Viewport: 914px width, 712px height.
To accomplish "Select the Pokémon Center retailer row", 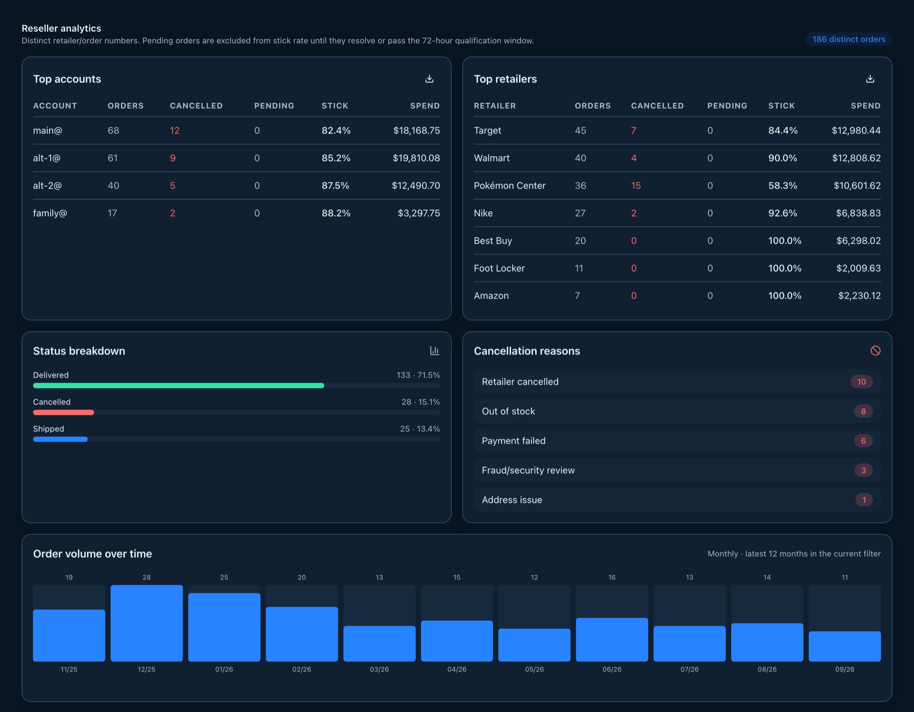I will coord(677,186).
